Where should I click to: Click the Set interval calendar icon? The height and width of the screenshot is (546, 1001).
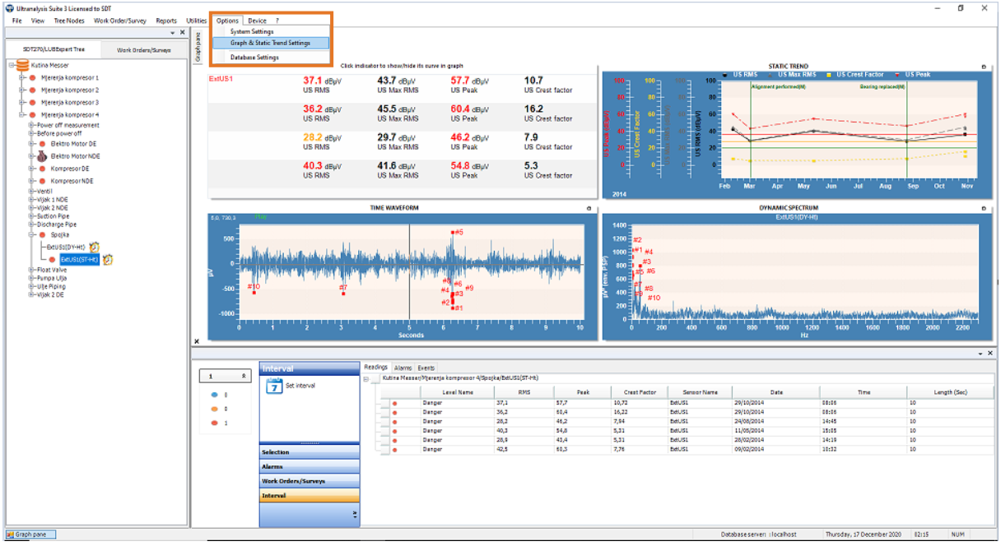[x=274, y=386]
